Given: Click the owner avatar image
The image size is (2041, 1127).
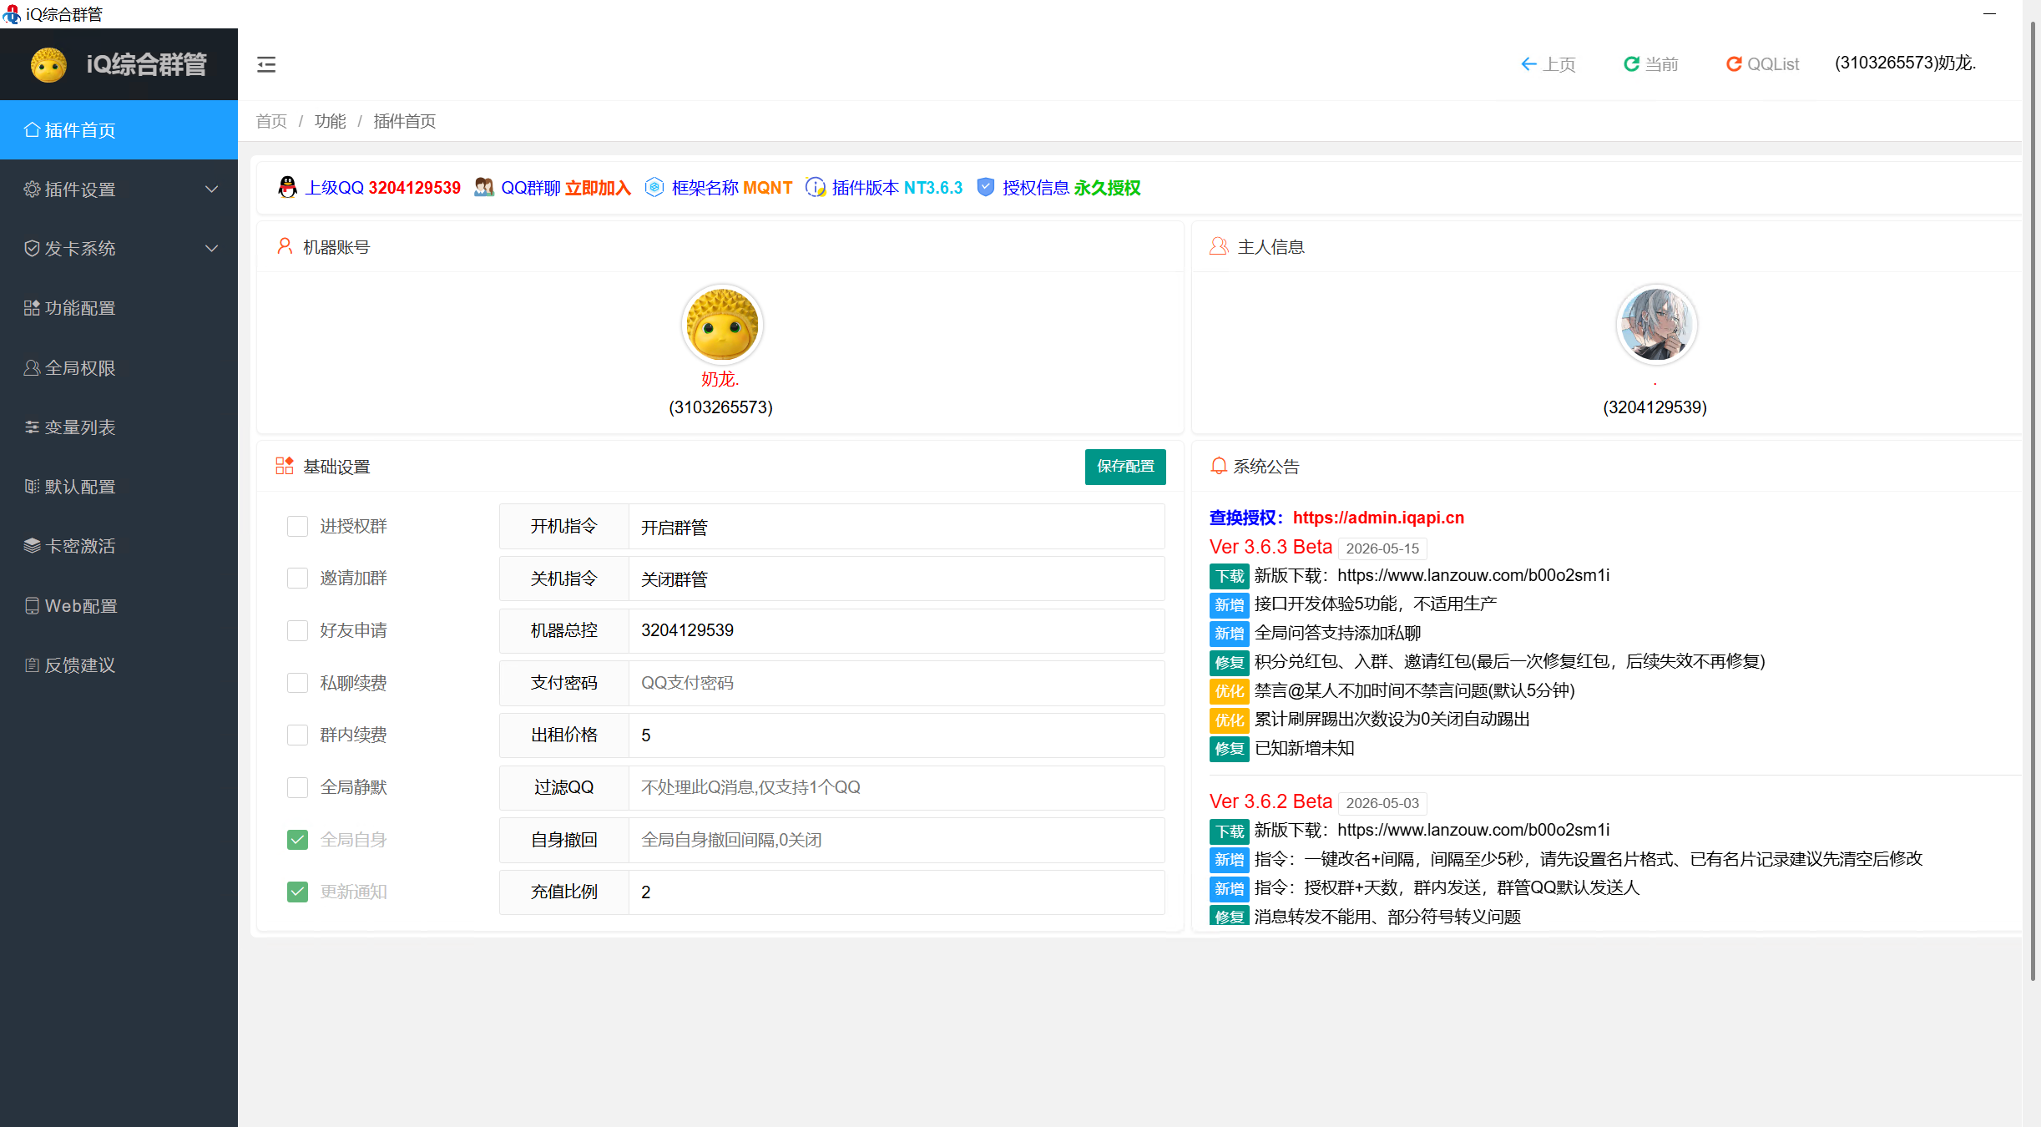Looking at the screenshot, I should click(x=1656, y=325).
